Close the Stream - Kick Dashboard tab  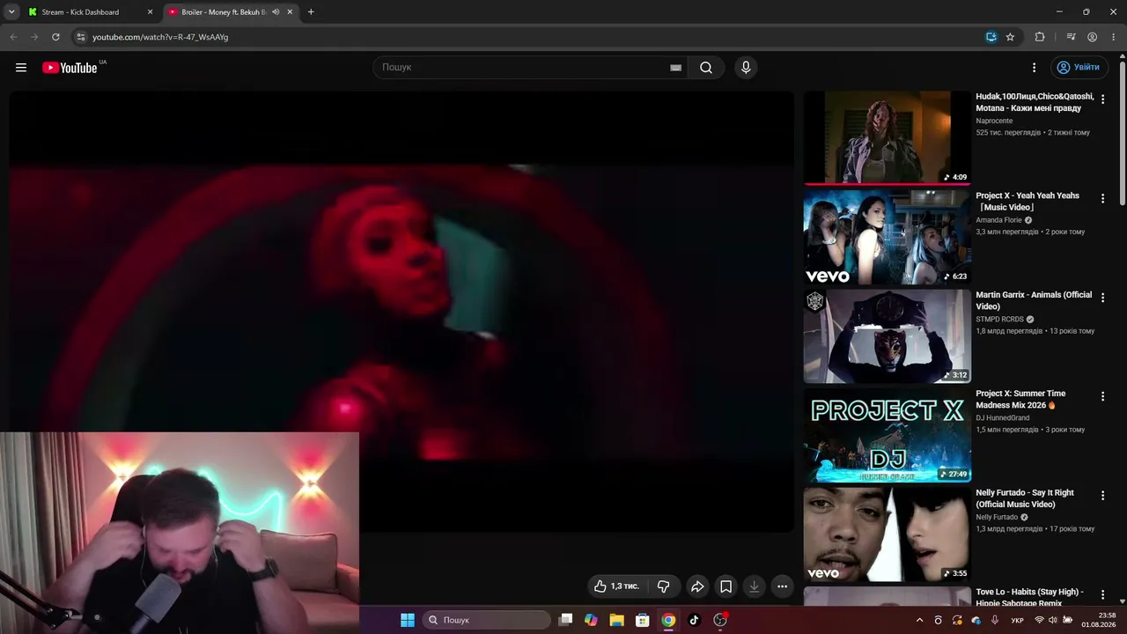click(150, 12)
